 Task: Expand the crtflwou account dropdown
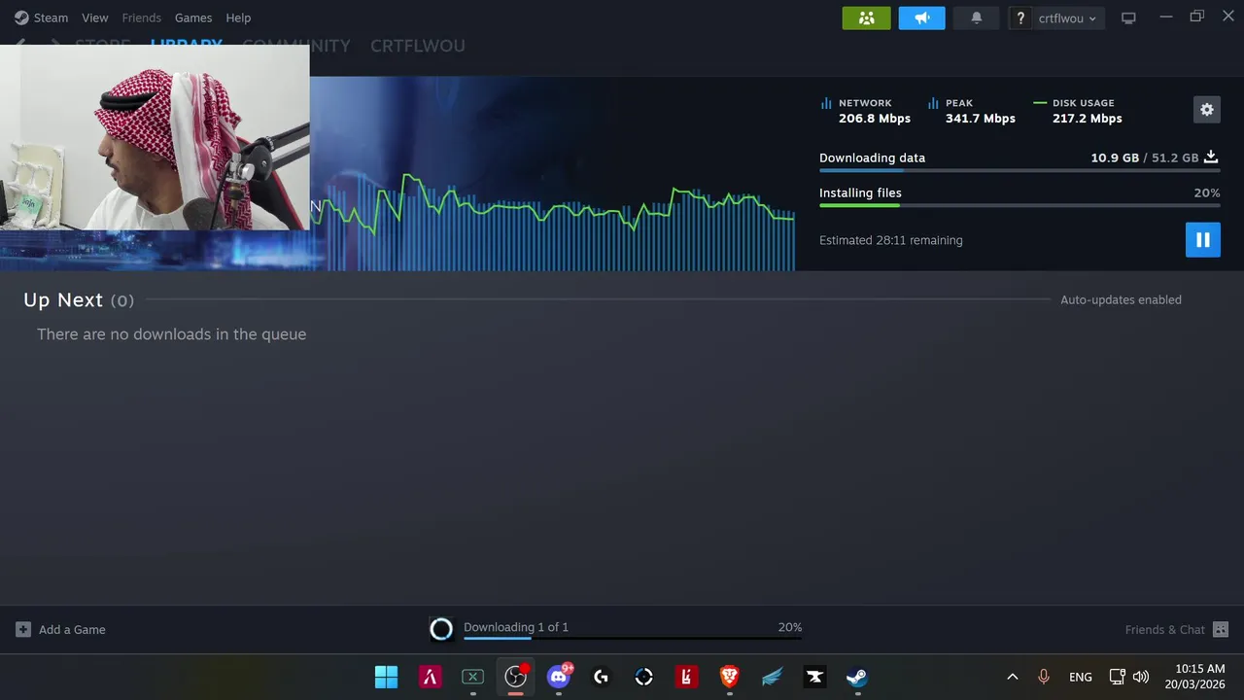[1068, 17]
